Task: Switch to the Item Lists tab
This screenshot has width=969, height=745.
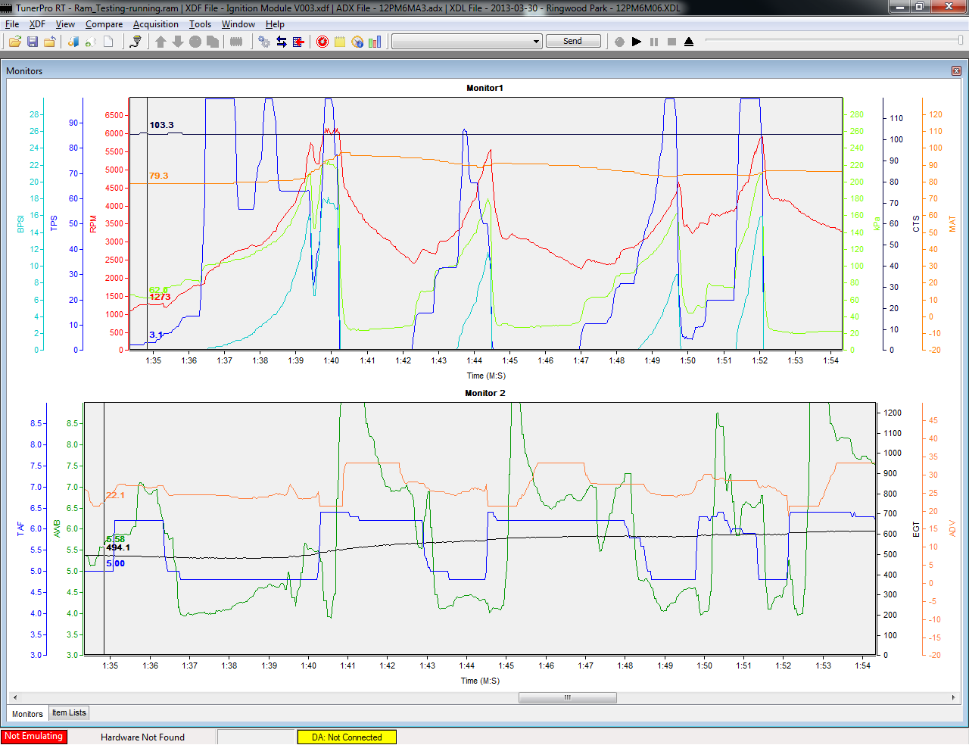Action: click(x=69, y=712)
